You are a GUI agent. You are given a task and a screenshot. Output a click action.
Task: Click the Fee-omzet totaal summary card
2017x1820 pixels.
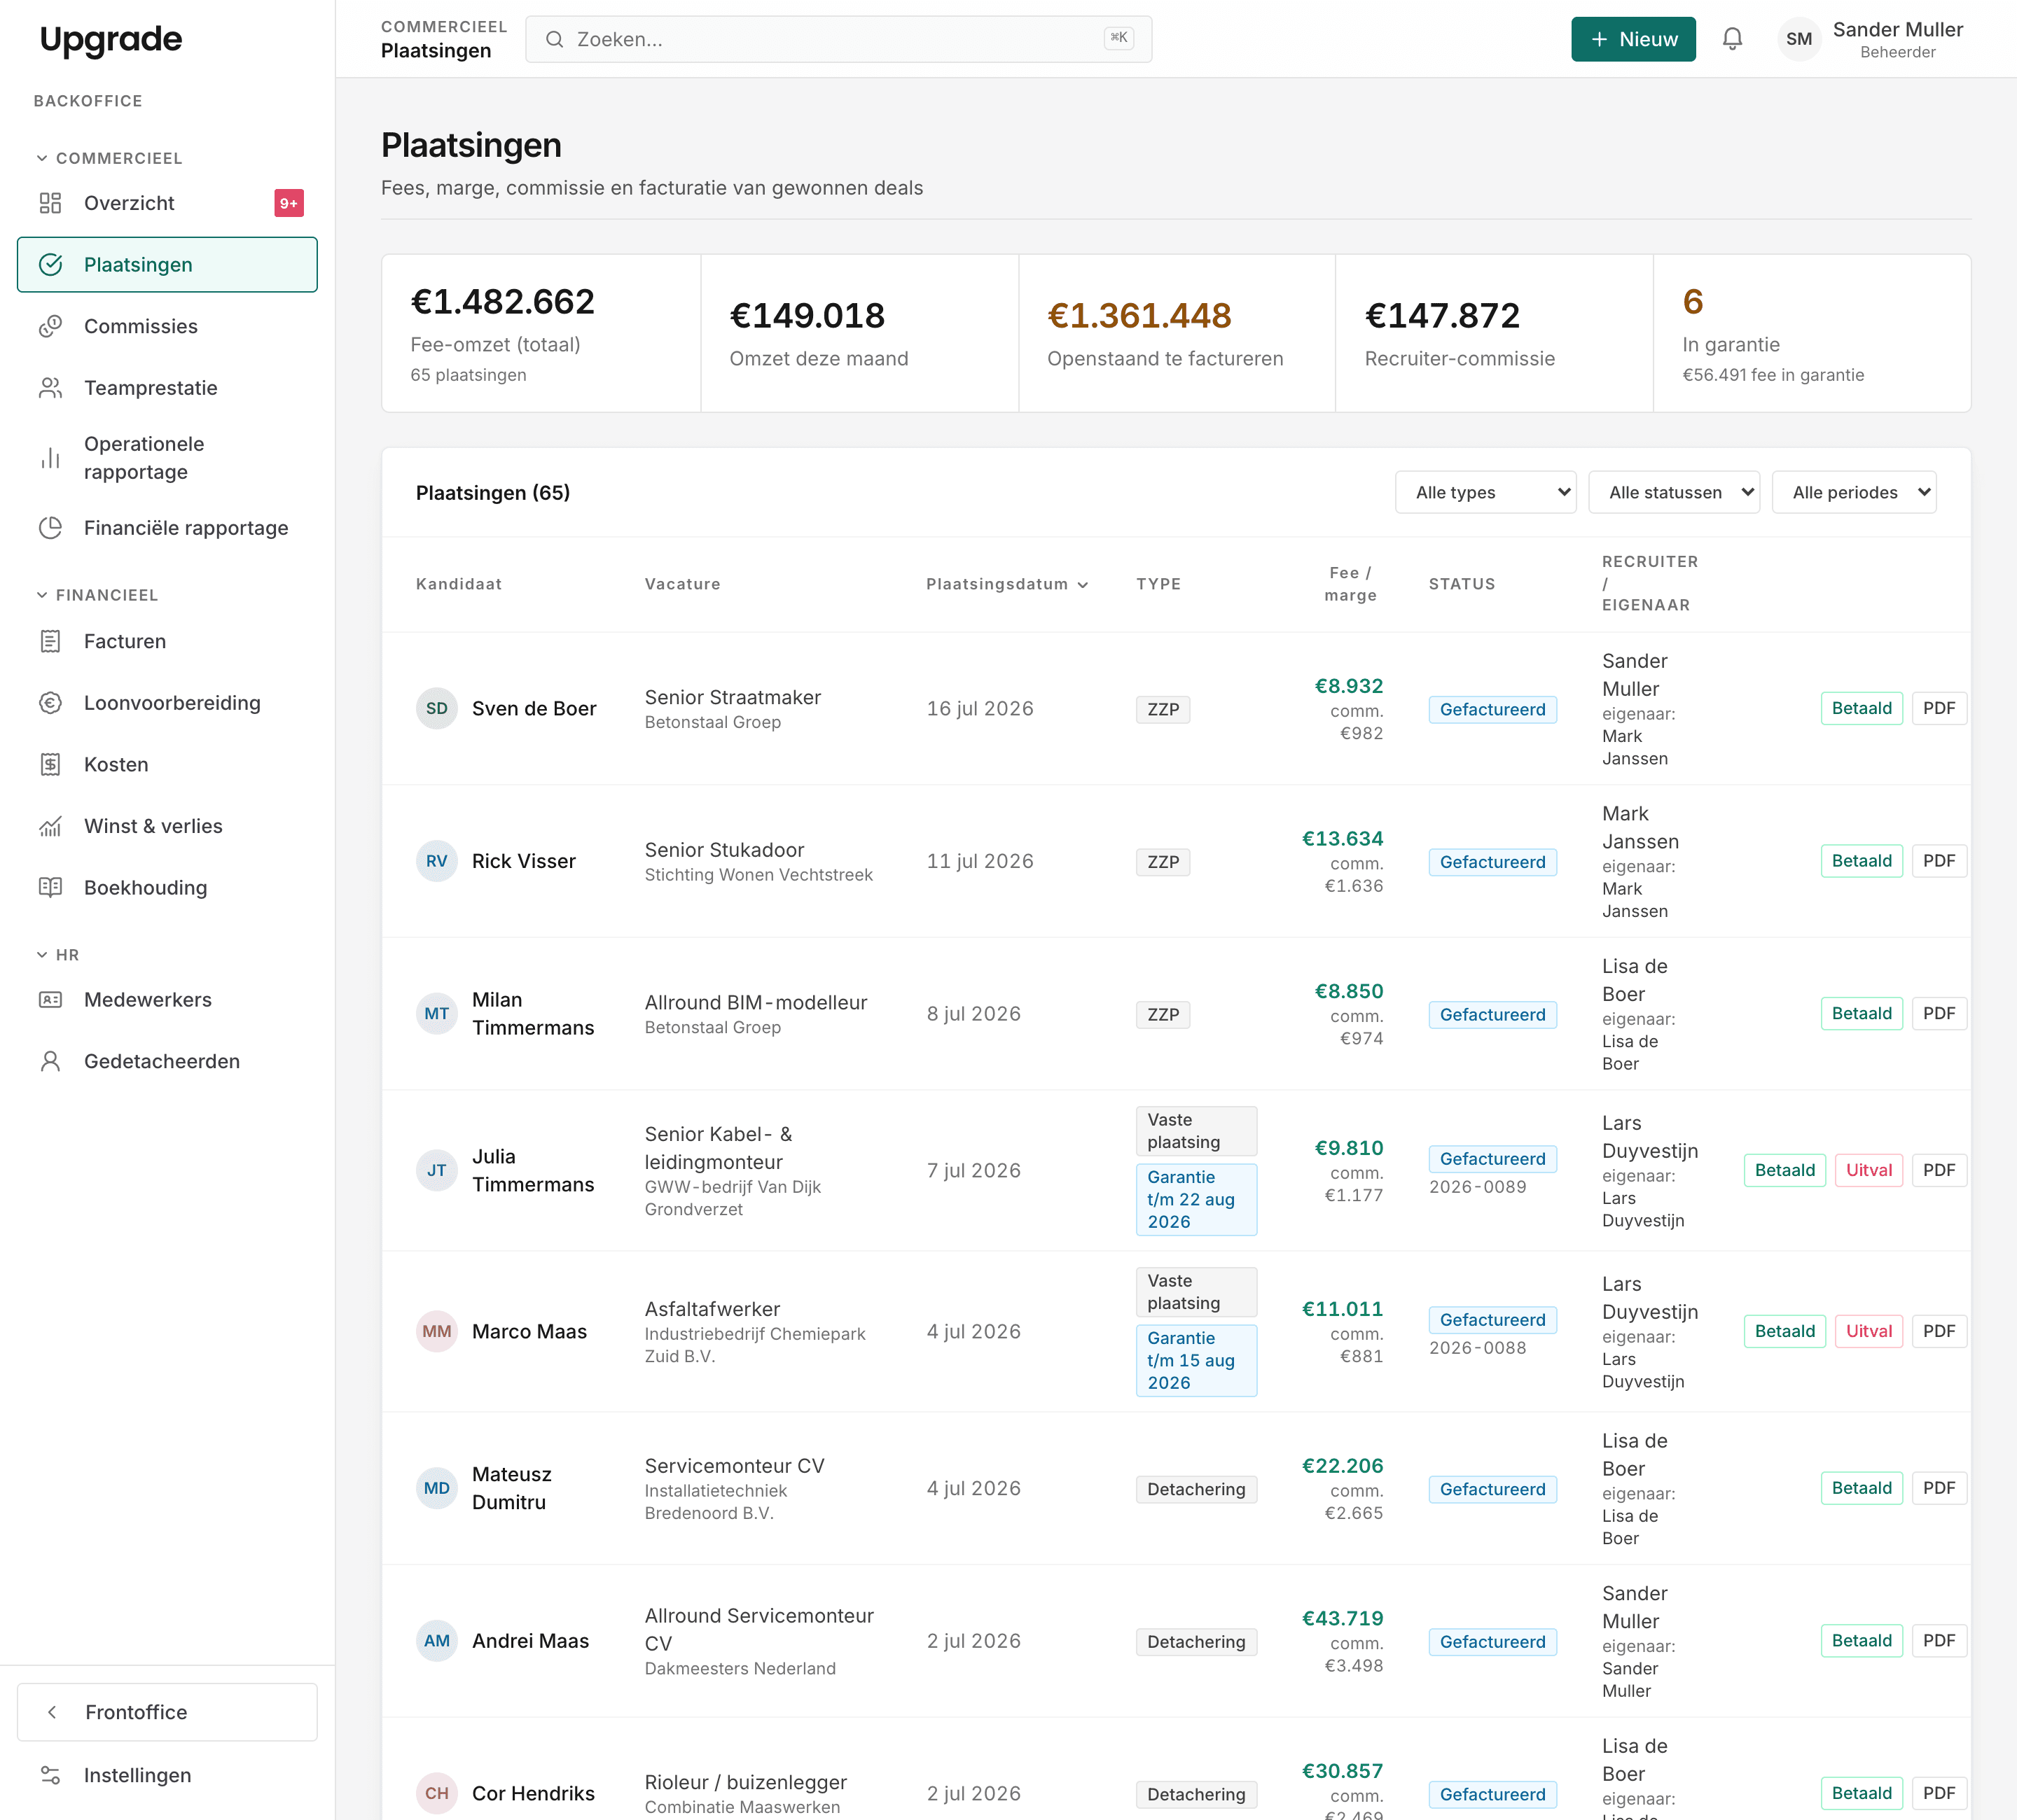click(x=541, y=333)
